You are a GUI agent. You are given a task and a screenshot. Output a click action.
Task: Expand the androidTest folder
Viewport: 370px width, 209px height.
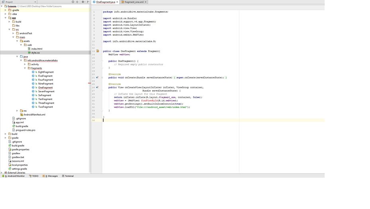(x=14, y=33)
